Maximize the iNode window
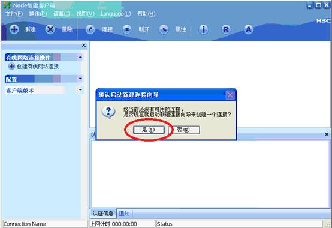The width and height of the screenshot is (332, 228). (x=318, y=5)
